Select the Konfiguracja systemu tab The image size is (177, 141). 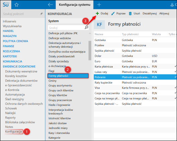(x=74, y=5)
